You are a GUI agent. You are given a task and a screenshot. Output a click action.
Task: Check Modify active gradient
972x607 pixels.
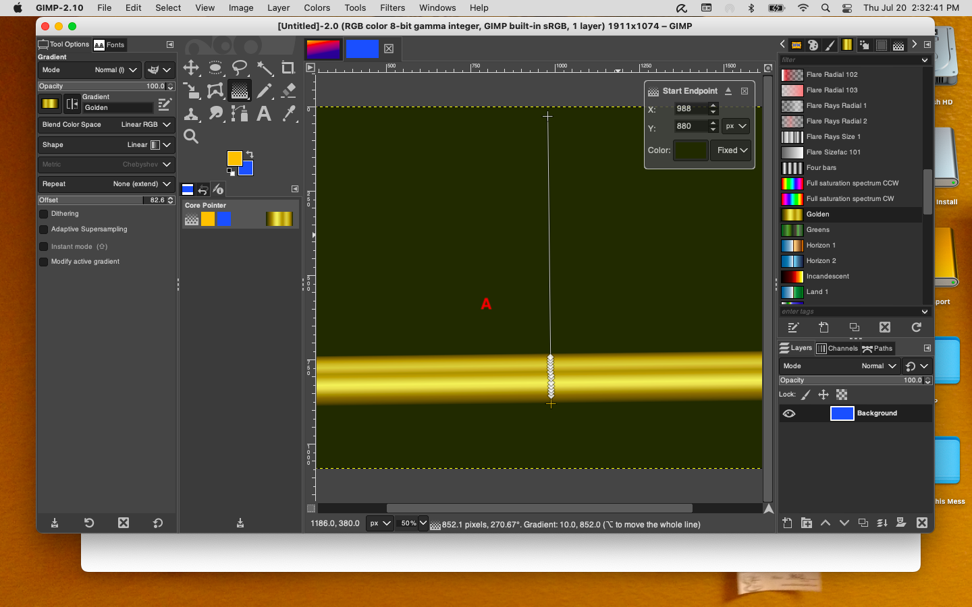point(44,262)
